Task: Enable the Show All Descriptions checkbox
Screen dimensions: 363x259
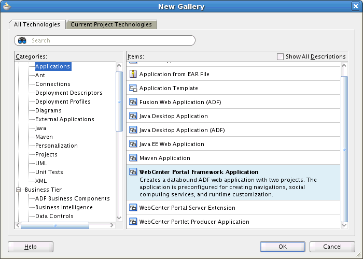Action: coord(280,56)
